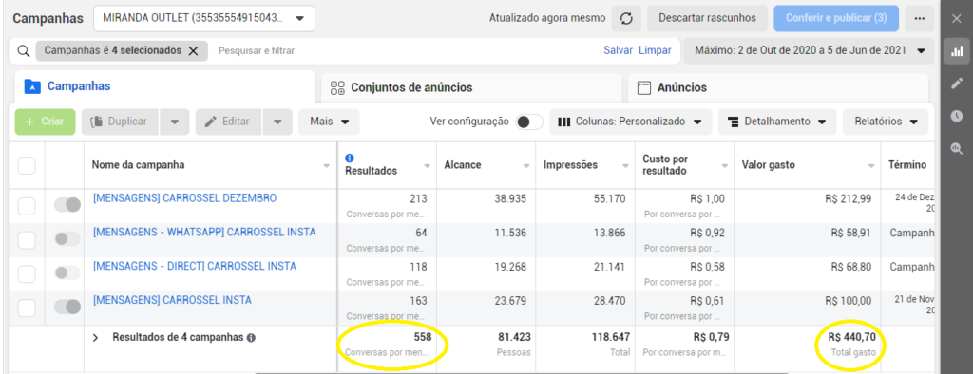
Task: Open the charts icon in right sidebar
Action: coord(956,51)
